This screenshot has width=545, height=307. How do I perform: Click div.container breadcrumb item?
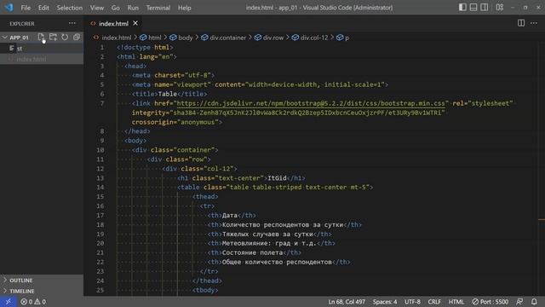(227, 38)
